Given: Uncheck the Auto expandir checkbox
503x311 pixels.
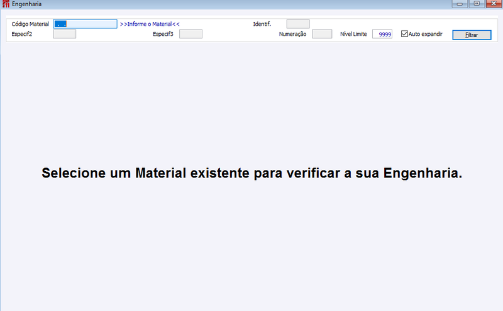Looking at the screenshot, I should (404, 34).
